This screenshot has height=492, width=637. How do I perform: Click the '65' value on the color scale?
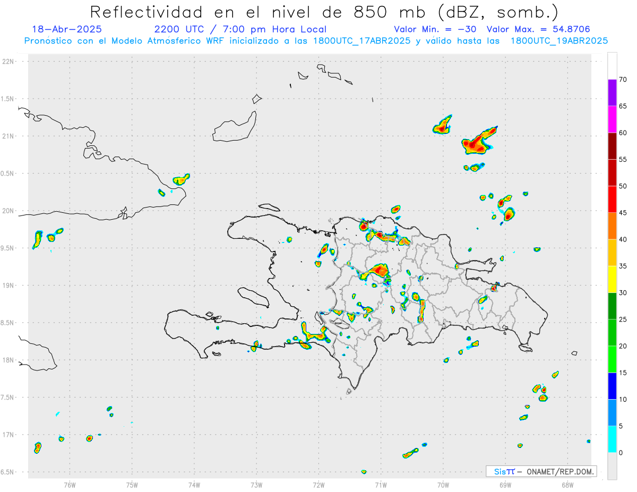point(623,106)
